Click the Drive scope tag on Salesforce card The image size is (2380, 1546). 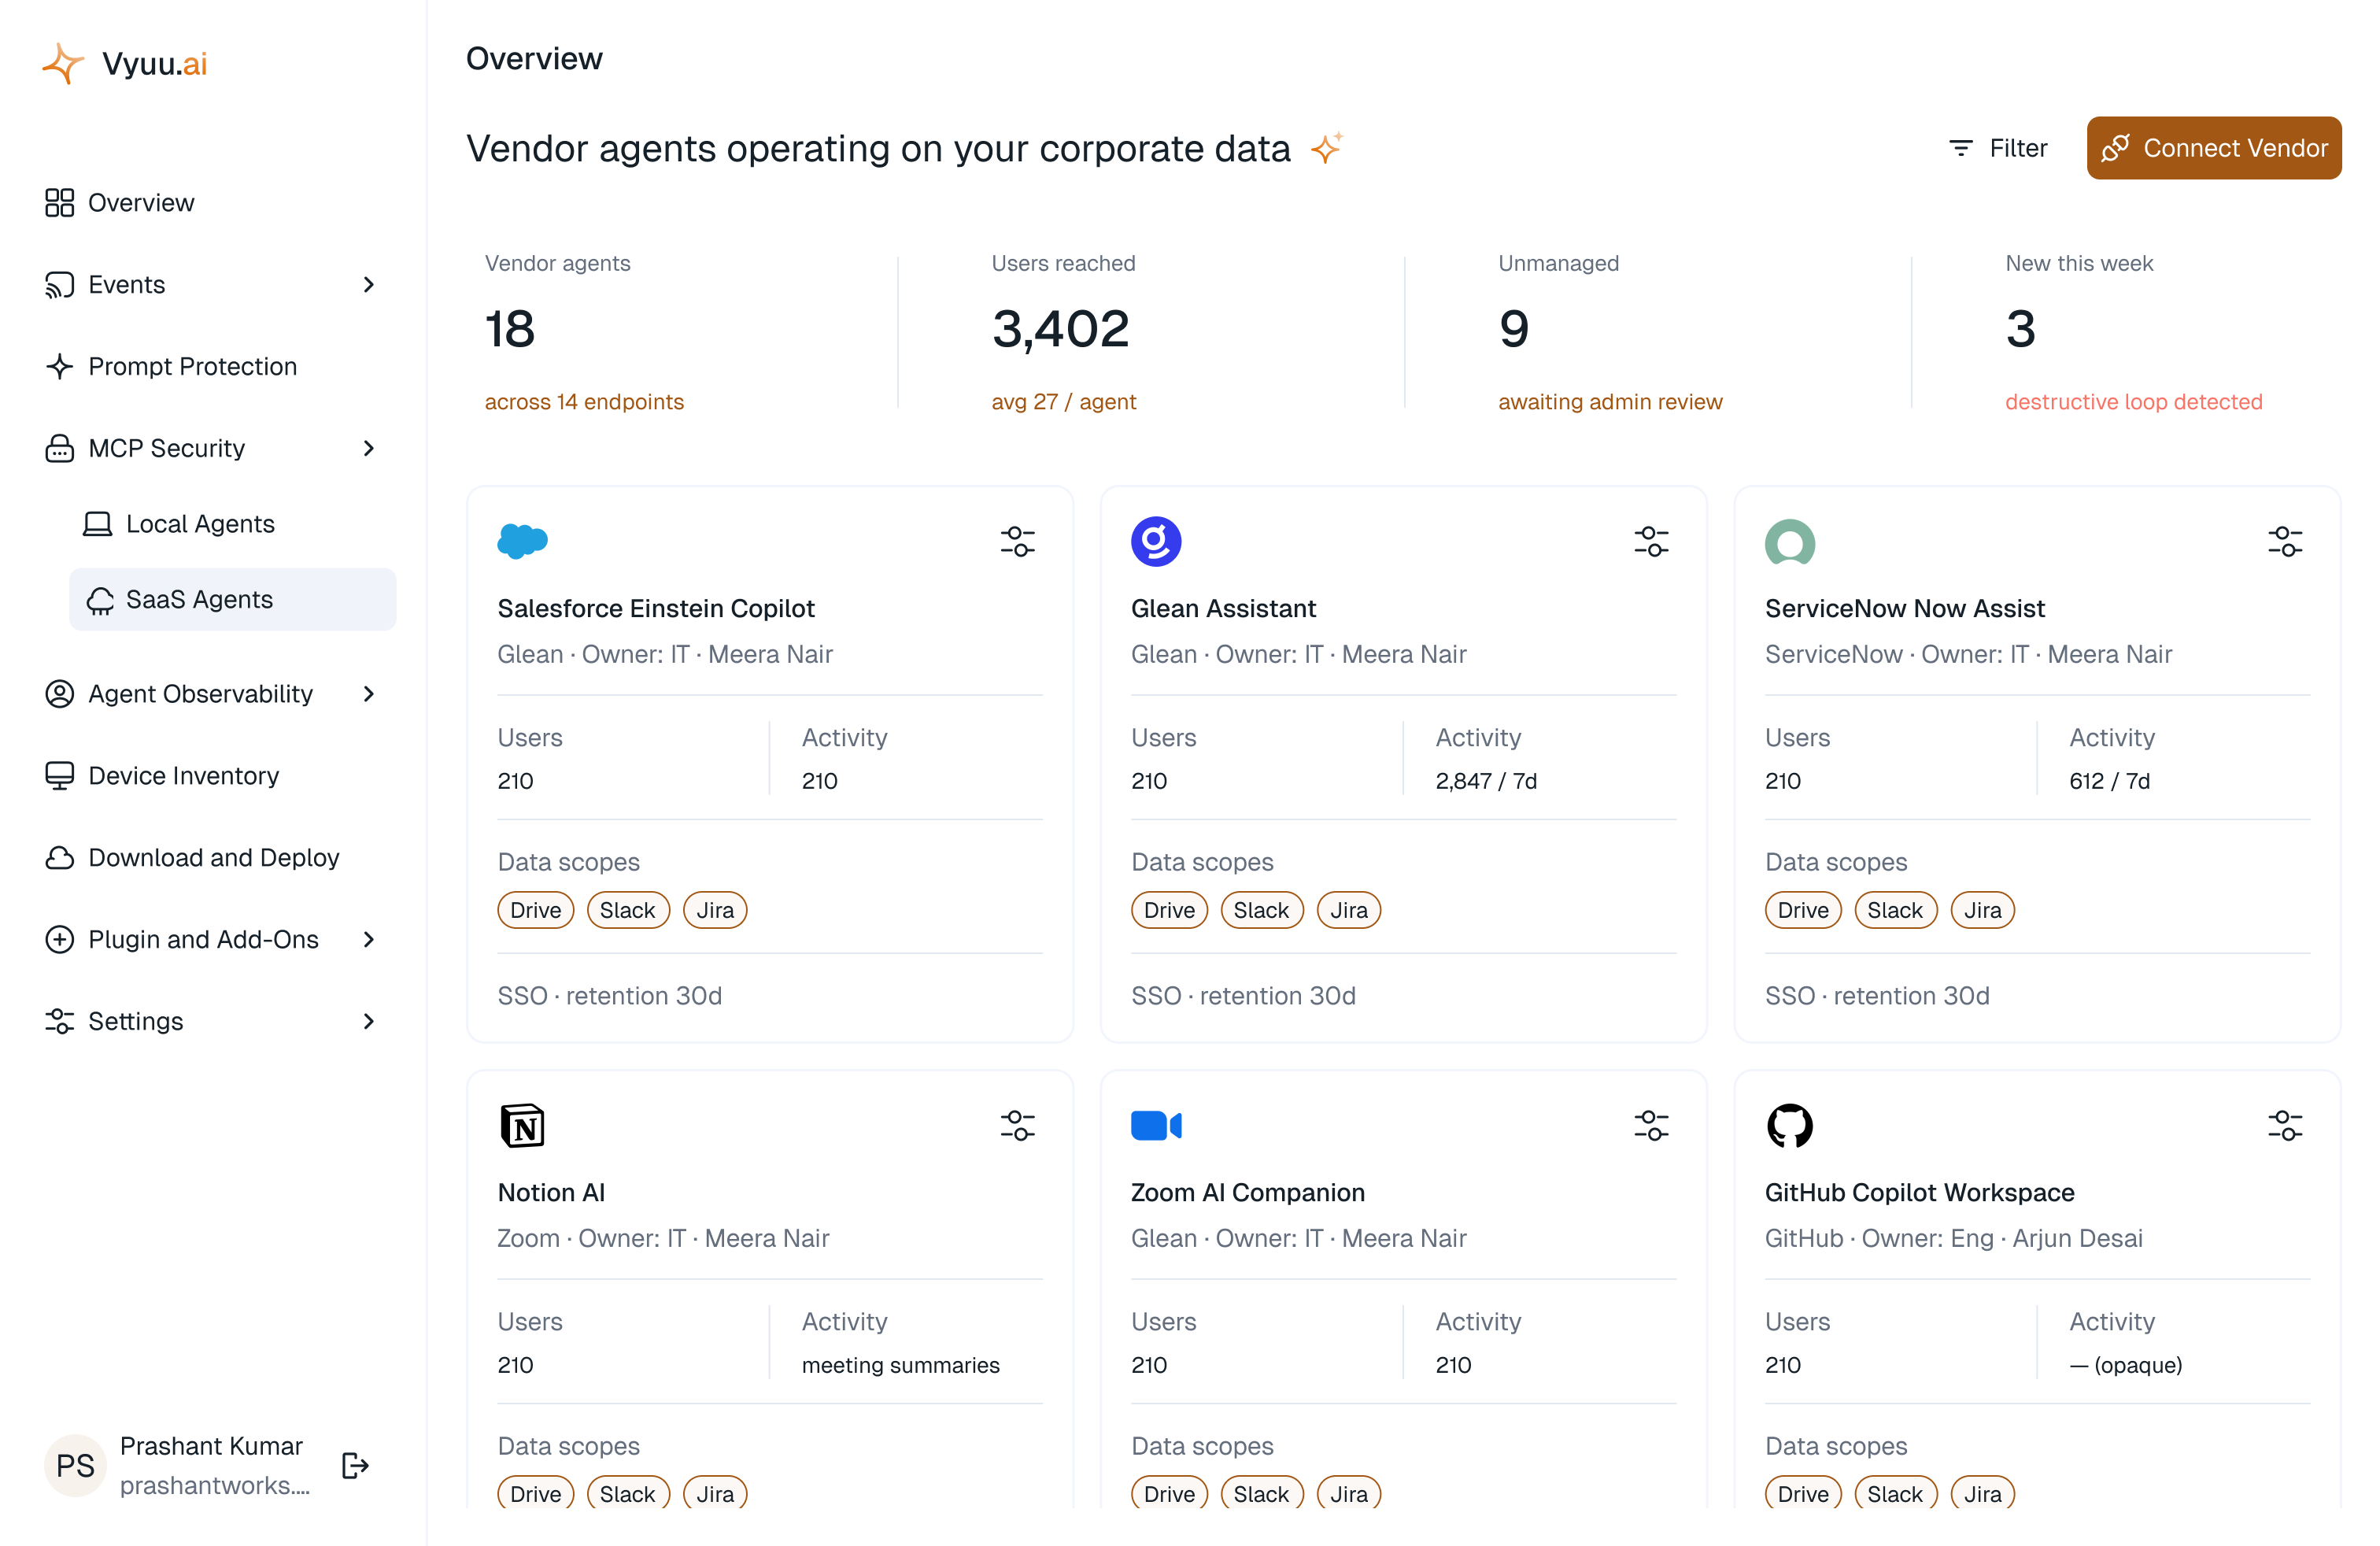535,910
